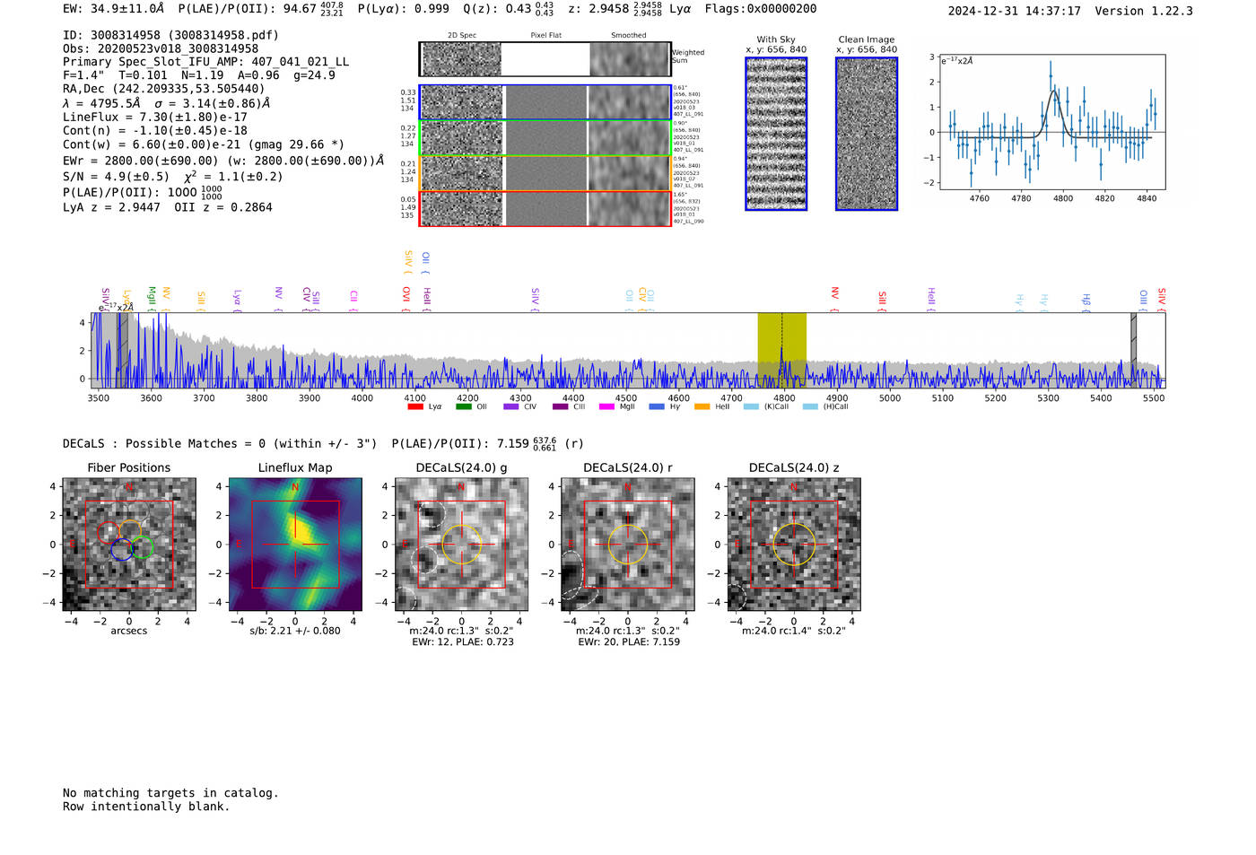
Task: Click the Gaussian line-fit plot near 4800
Action: tap(1051, 122)
